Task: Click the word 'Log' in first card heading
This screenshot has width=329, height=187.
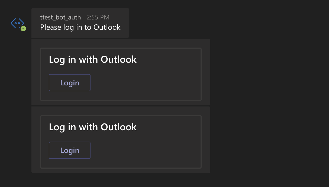Action: tap(57, 60)
